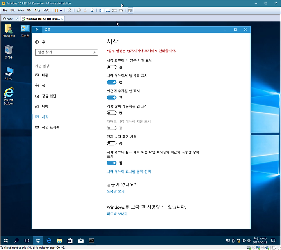Click the VMware network adapter status icon
Image resolution: width=281 pixels, height=250 pixels.
click(258, 248)
